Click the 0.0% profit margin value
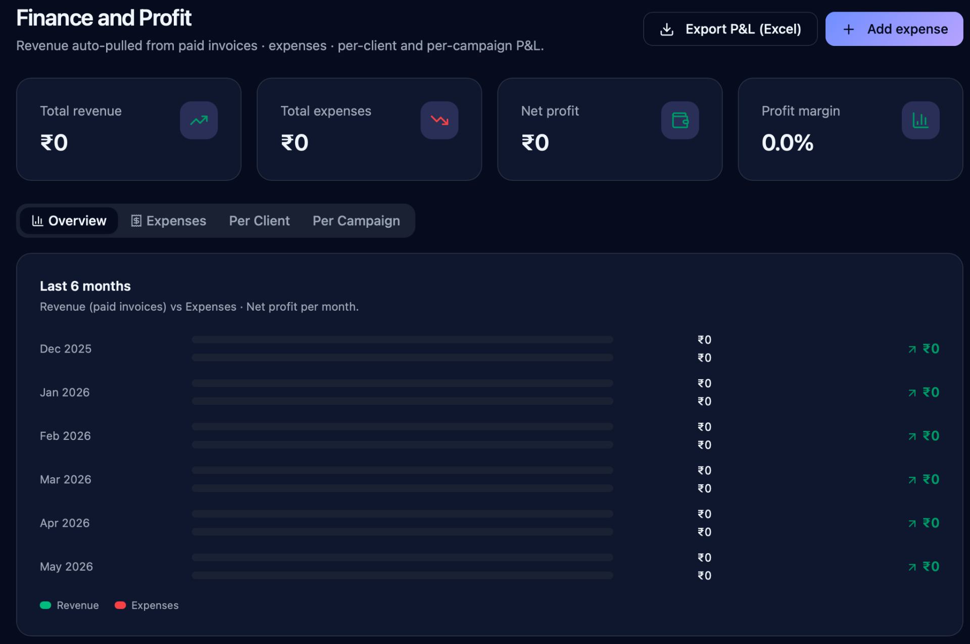 (788, 143)
